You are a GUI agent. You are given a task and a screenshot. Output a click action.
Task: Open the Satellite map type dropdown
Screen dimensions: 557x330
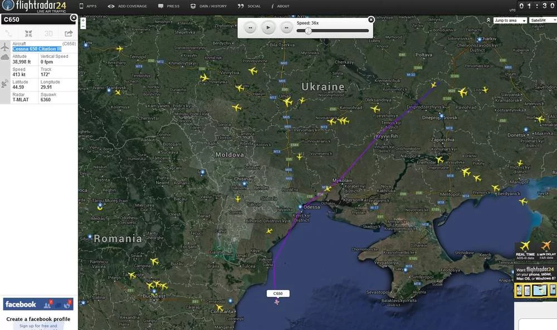point(543,21)
